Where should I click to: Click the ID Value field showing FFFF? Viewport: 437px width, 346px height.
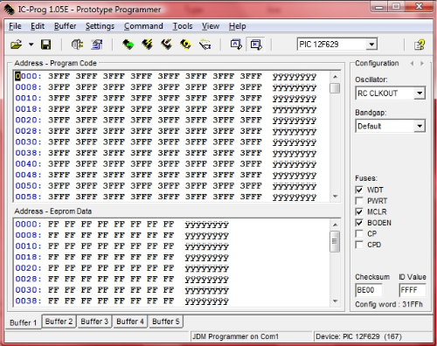tap(413, 290)
